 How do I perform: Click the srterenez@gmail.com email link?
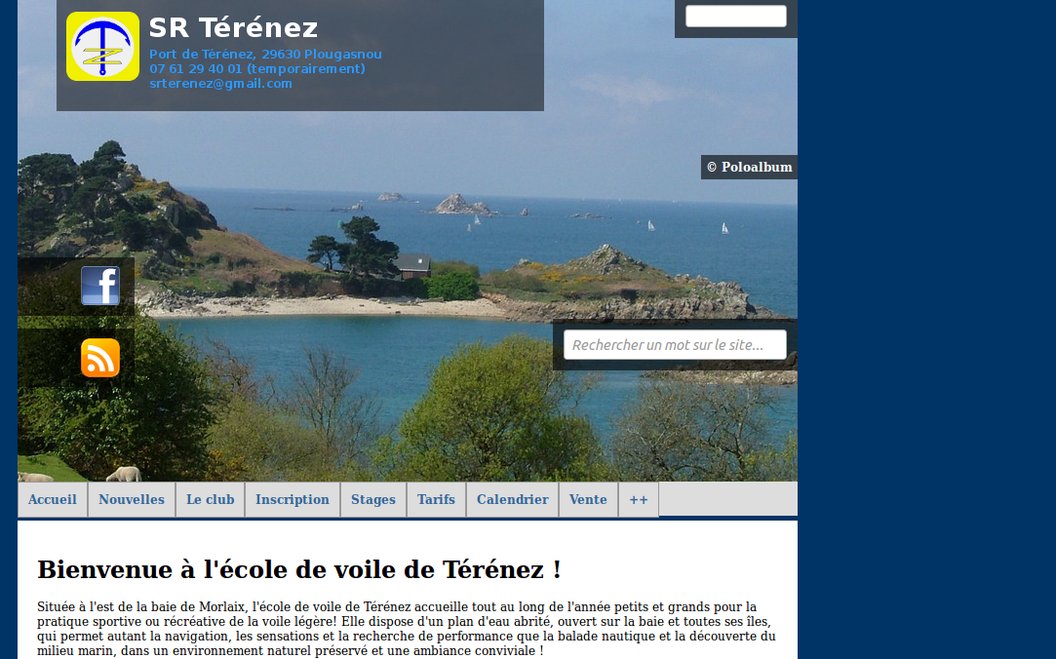[x=220, y=84]
